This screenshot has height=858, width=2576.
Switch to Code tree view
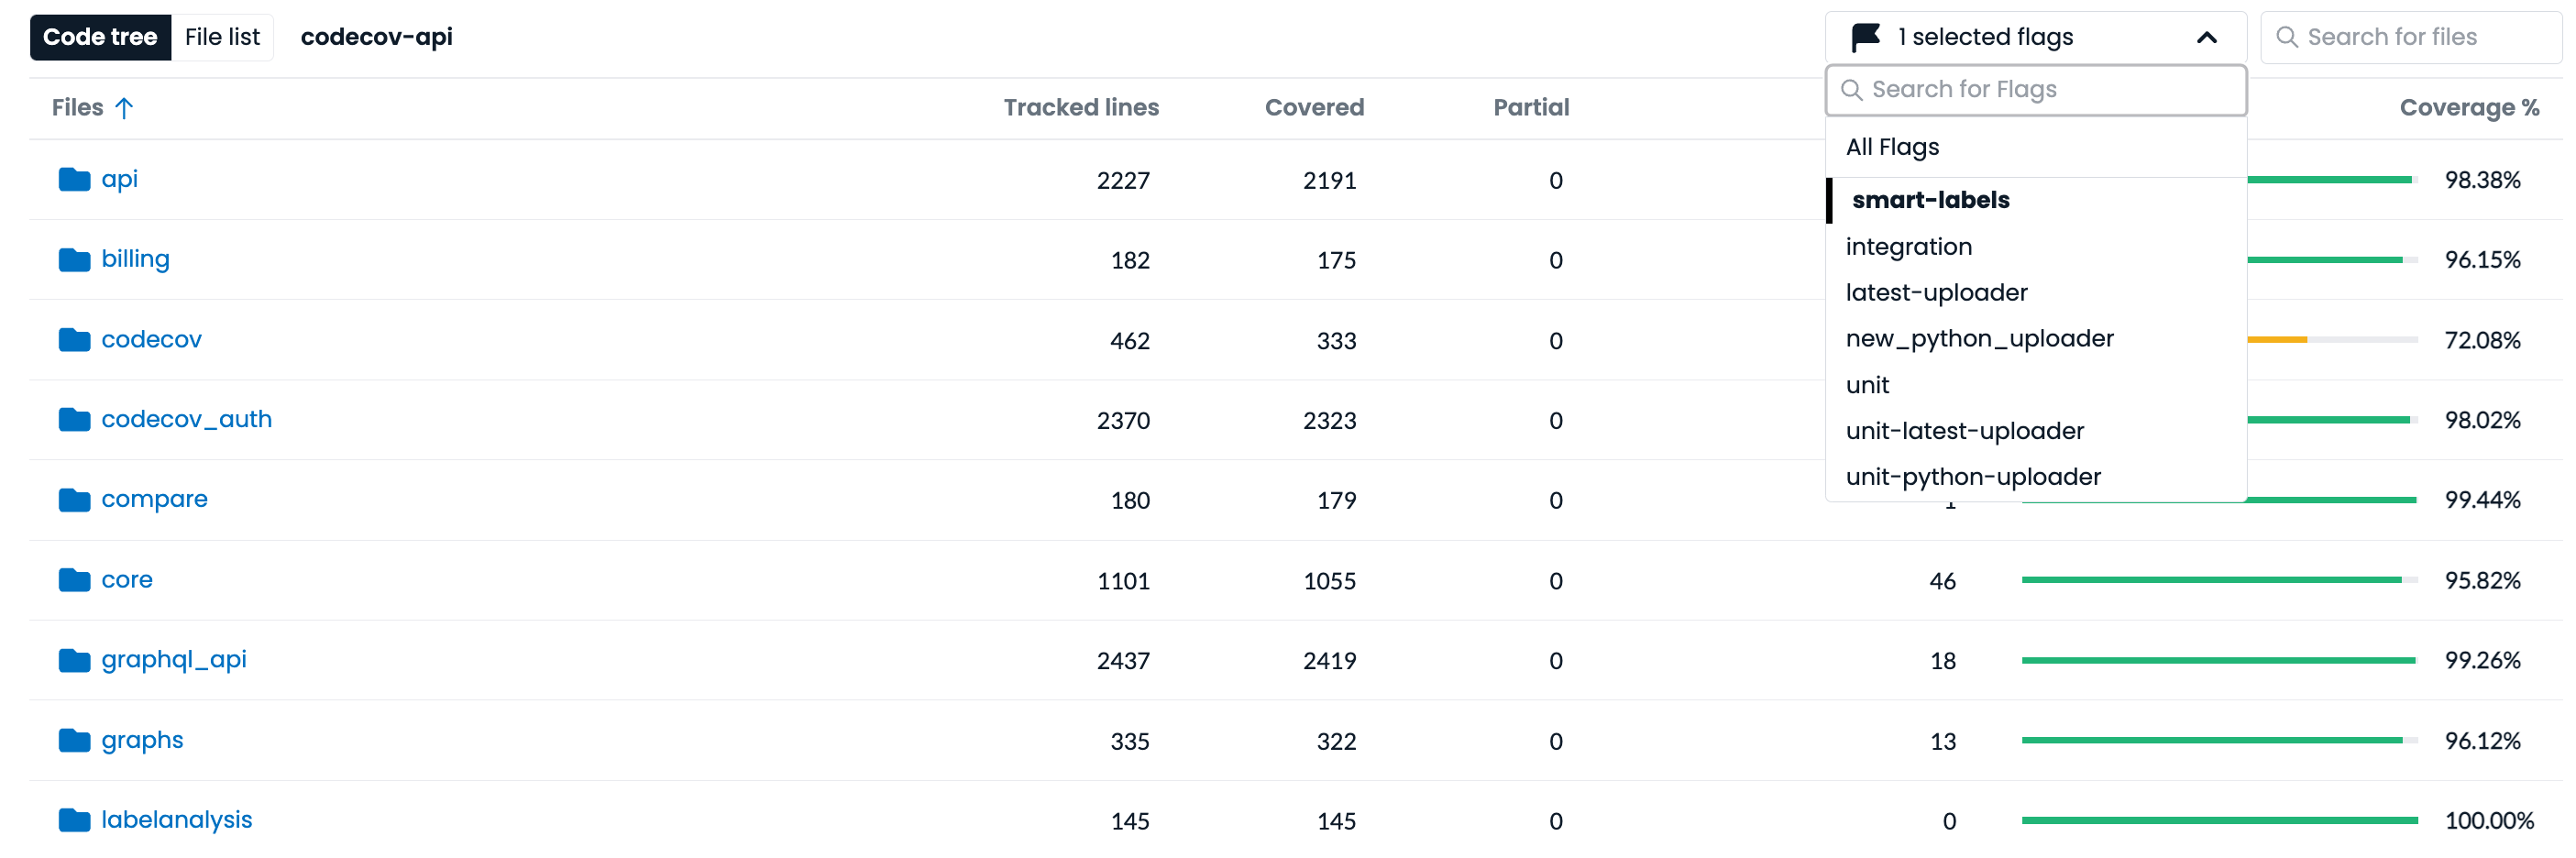click(x=100, y=38)
